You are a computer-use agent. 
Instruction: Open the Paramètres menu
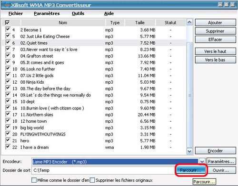click(47, 13)
